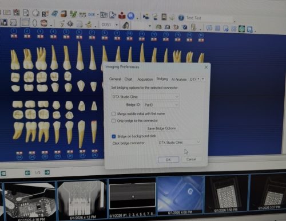Switch to the Acquisition tab
The height and width of the screenshot is (221, 286).
(145, 79)
